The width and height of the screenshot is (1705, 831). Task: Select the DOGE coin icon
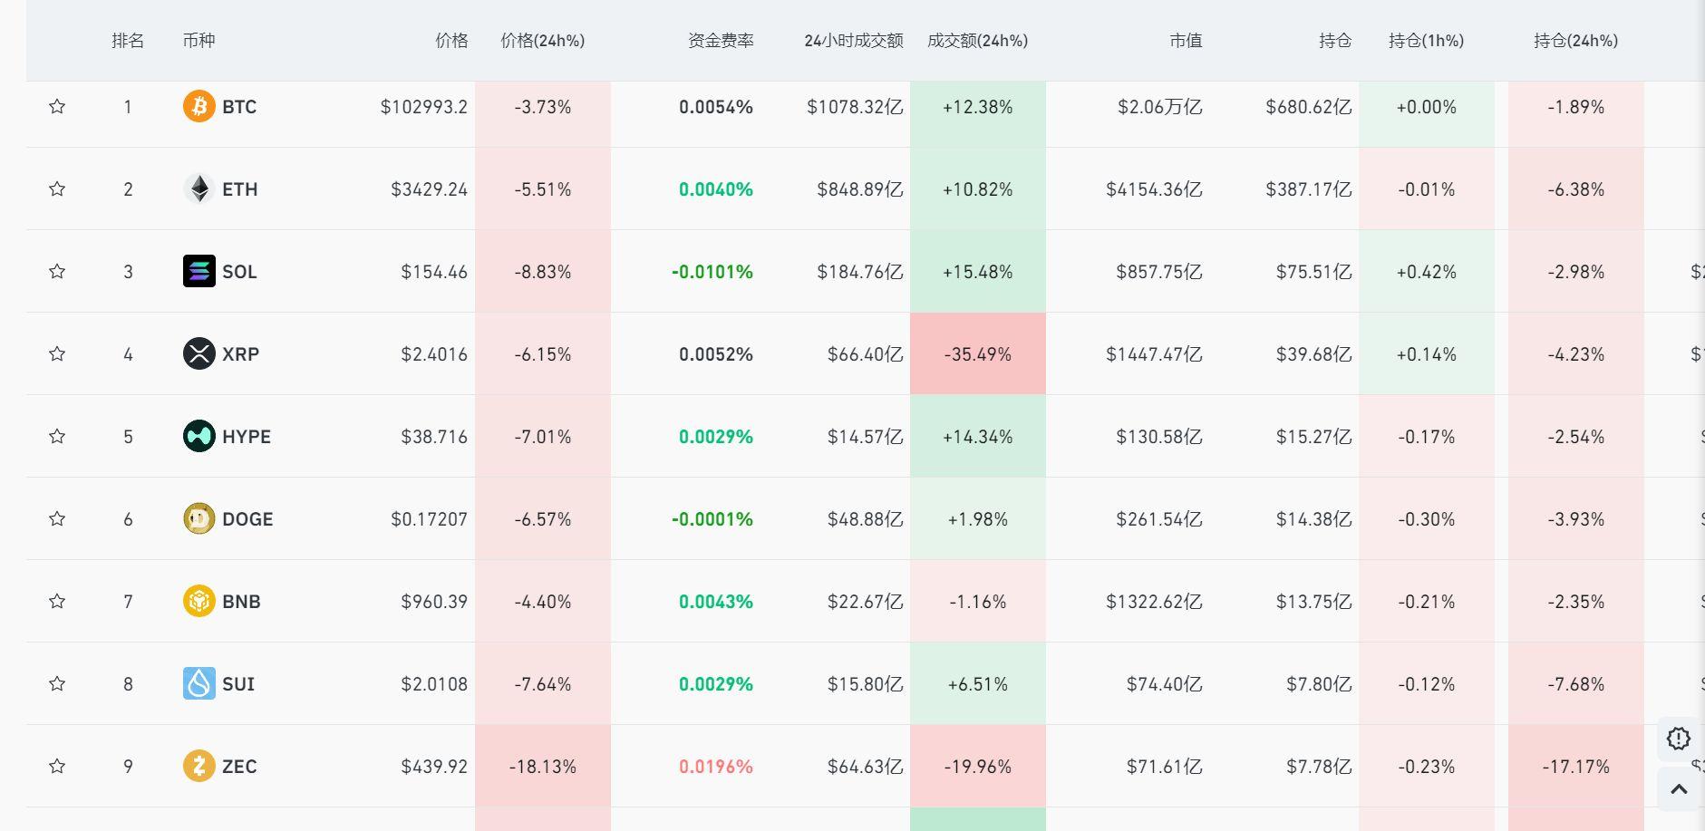pyautogui.click(x=197, y=518)
